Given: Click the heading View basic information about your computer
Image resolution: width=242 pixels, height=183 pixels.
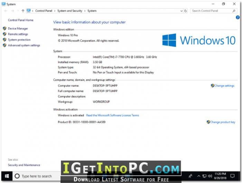Looking at the screenshot, I should 89,22.
